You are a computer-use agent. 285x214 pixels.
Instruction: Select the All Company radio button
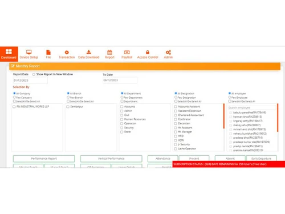[x=14, y=93]
